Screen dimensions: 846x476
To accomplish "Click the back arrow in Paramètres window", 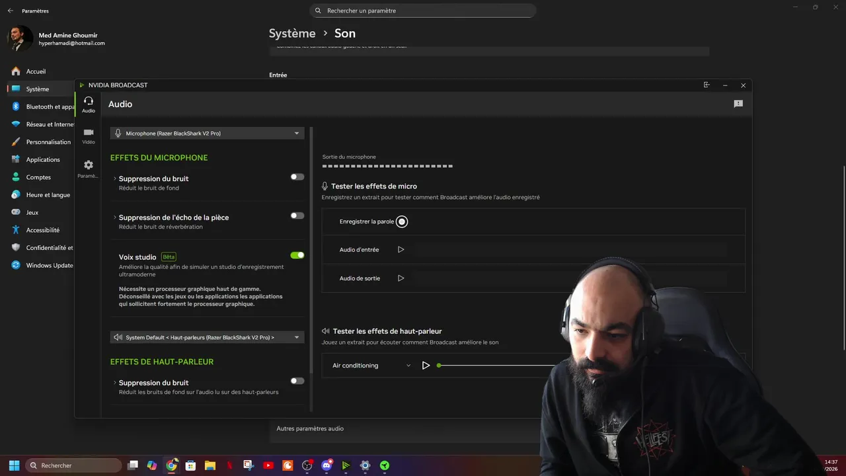I will point(10,11).
